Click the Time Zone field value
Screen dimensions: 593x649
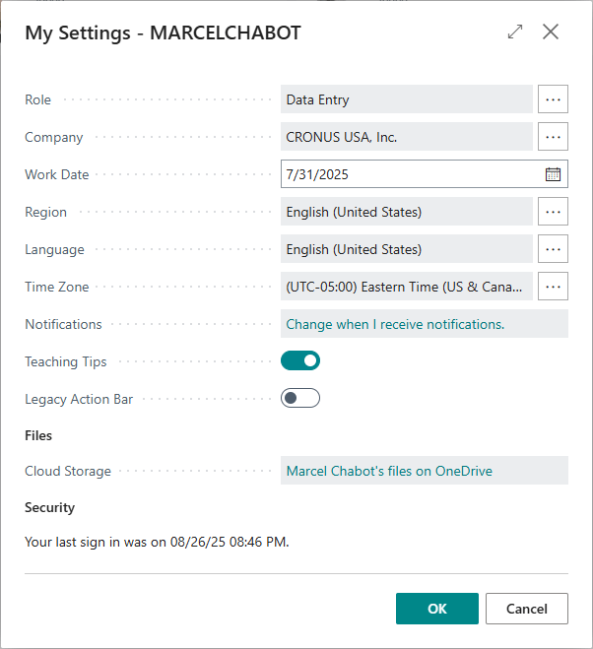(x=406, y=287)
